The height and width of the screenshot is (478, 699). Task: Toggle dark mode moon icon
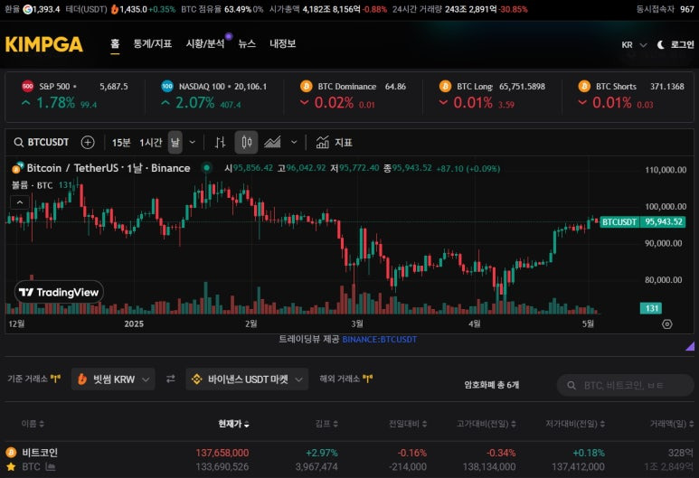coord(661,44)
